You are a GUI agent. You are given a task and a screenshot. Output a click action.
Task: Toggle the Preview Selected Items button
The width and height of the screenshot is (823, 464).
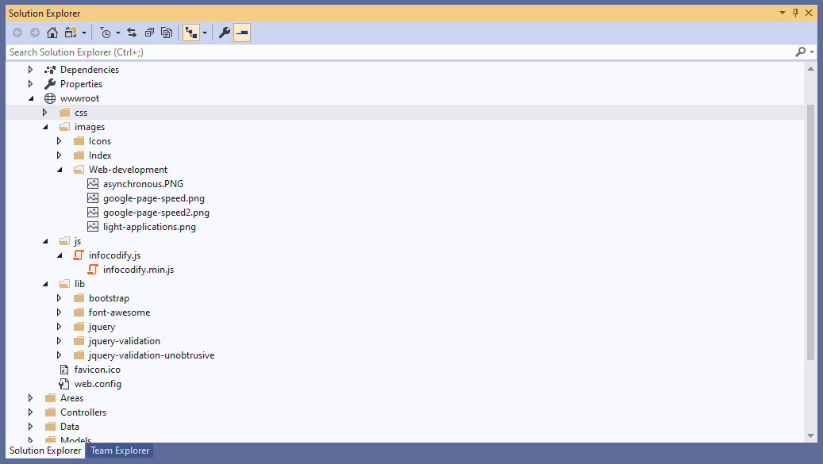(x=242, y=33)
